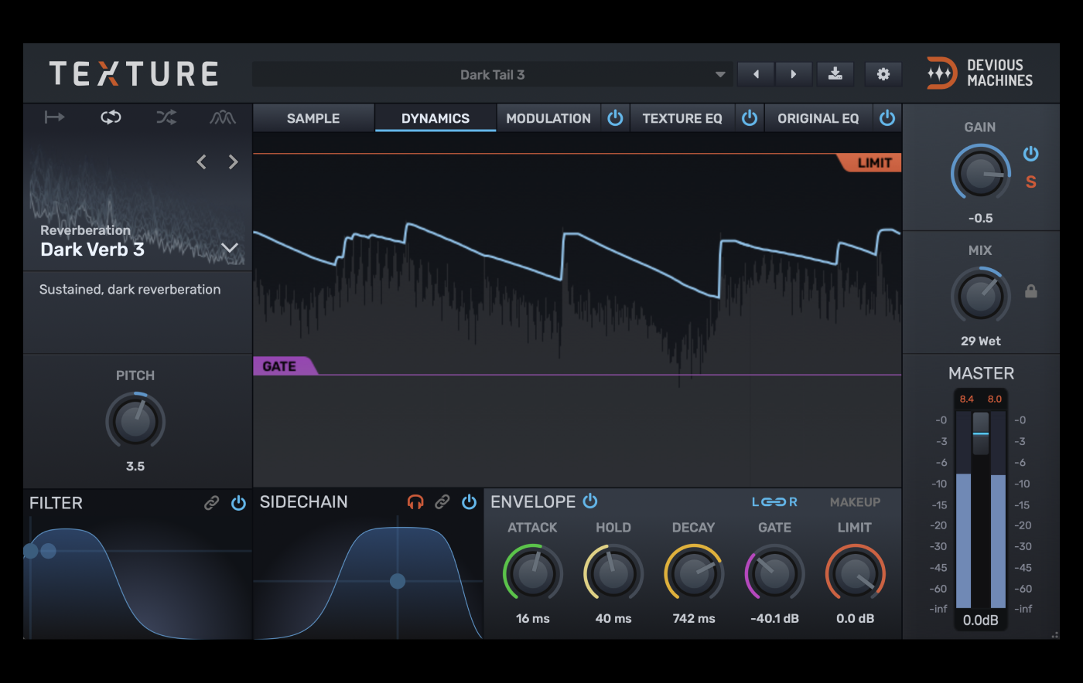Click the Texture title logo
The image size is (1083, 683).
coord(134,74)
